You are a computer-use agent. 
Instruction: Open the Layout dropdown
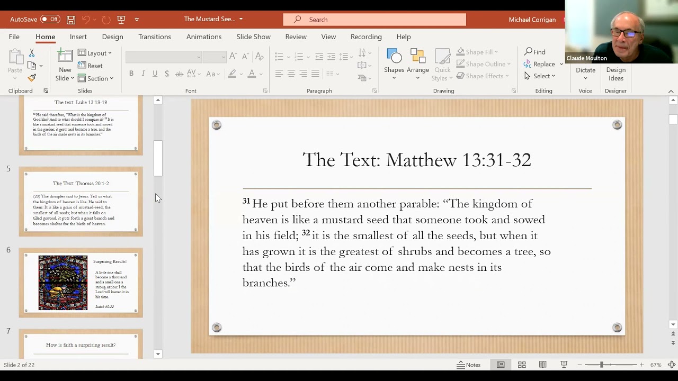(x=95, y=53)
